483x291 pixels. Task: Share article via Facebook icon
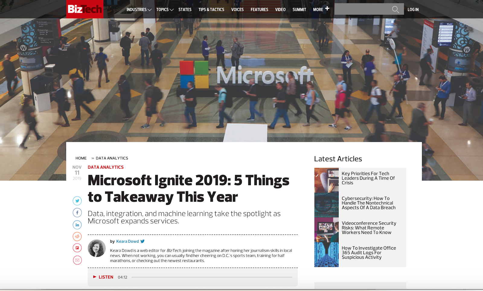[x=77, y=213]
